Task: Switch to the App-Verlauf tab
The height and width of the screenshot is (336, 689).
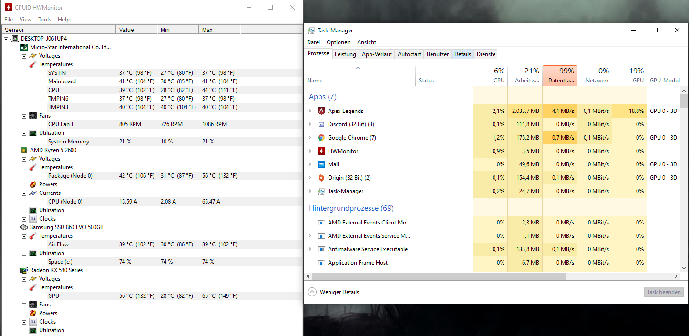Action: [x=377, y=54]
